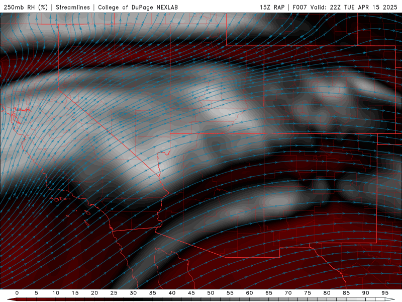Click the "College of DuPage NEXLAB" text

[138, 7]
